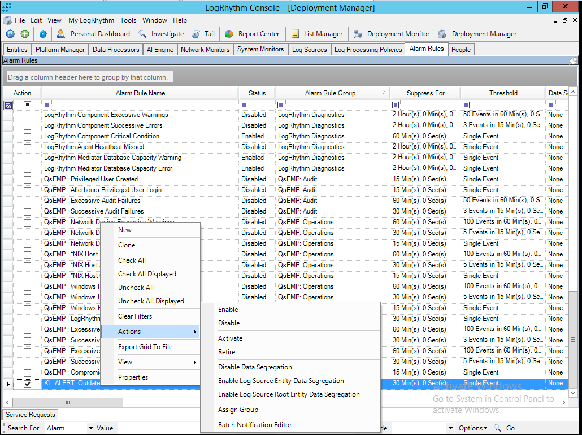Screen dimensions: 582x435
Task: Uncheck the KL_ALERT_Outdate row checkbox
Action: tap(27, 384)
